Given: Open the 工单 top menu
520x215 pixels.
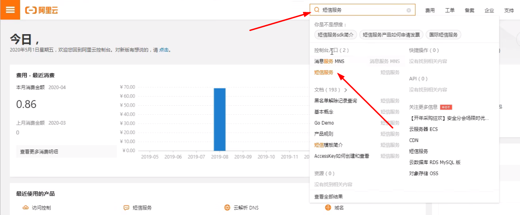Looking at the screenshot, I should pyautogui.click(x=450, y=10).
